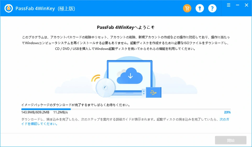Click the 143.9MB/609.2MB download size text

coord(35,112)
